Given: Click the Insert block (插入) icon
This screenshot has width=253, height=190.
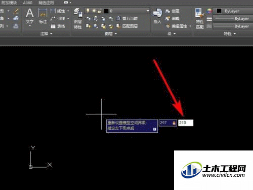Looking at the screenshot, I should coord(157,16).
